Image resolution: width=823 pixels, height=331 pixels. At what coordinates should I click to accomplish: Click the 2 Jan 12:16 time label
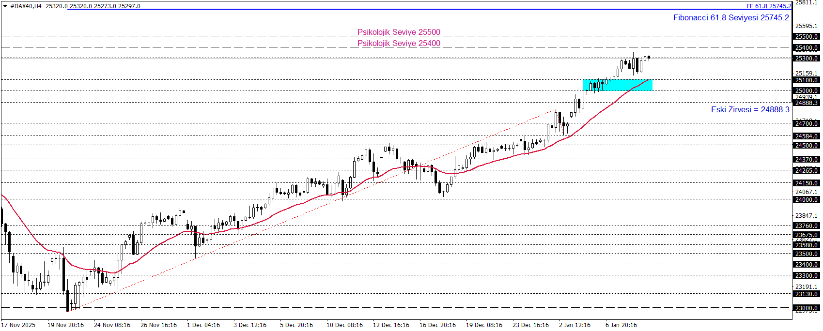tap(575, 325)
